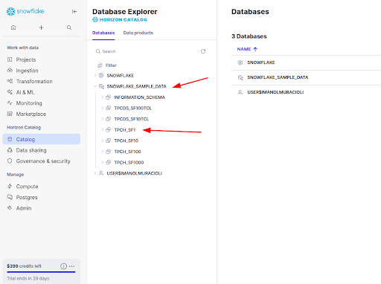
Task: Select the INFORMATION_SCHEMA tree item
Action: pyautogui.click(x=139, y=97)
